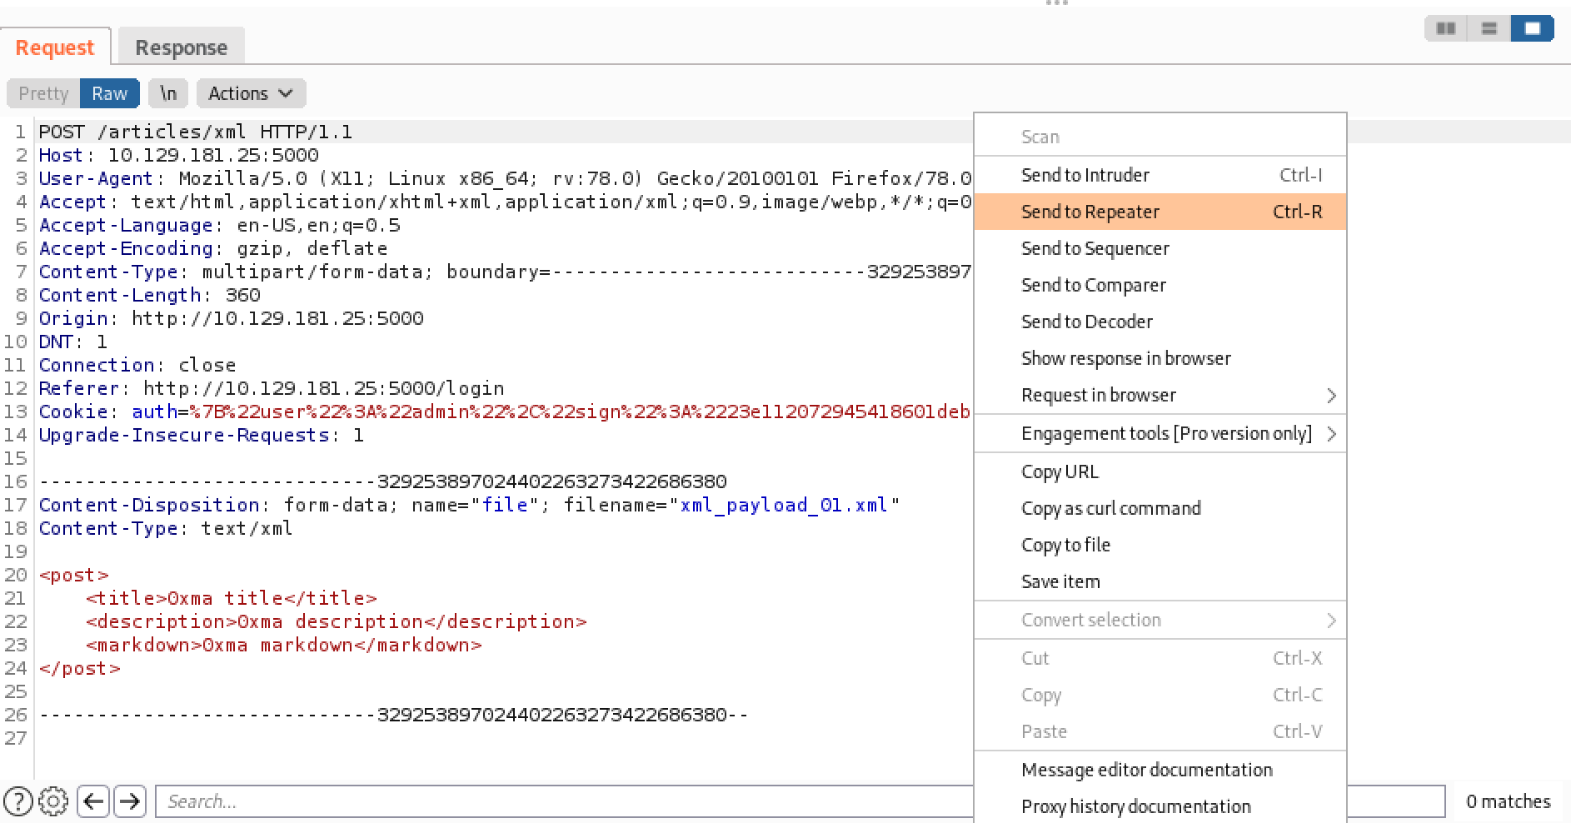This screenshot has width=1571, height=823.
Task: Expand Convert selection submenu
Action: [1160, 620]
